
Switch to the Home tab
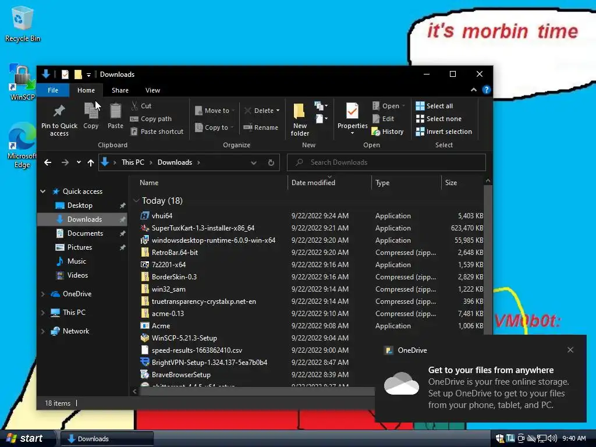click(86, 90)
